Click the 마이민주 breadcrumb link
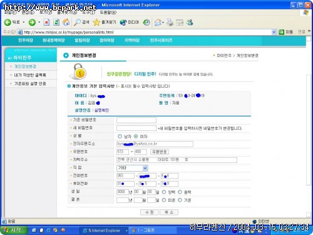Screen dimensions: 313x235 pyautogui.click(x=224, y=56)
